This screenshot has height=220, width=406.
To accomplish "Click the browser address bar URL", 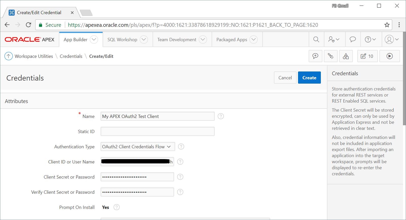I will [193, 25].
